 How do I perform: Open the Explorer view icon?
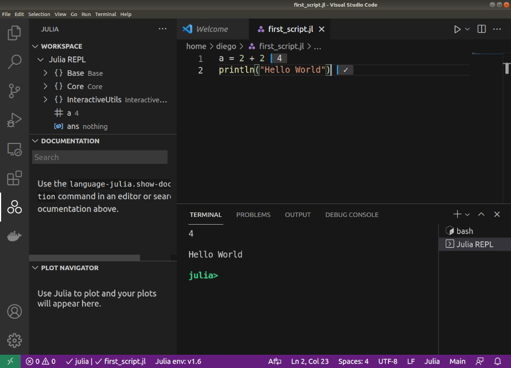pyautogui.click(x=14, y=33)
